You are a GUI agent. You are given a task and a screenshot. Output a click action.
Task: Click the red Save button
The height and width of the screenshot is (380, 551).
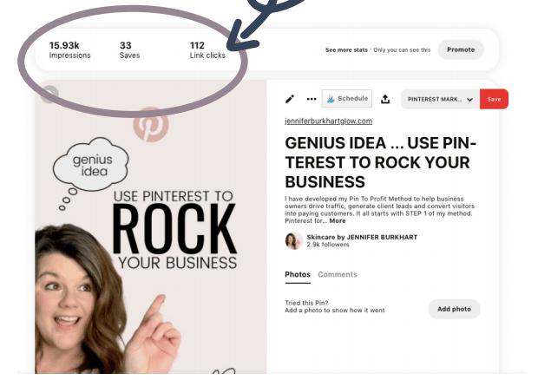(494, 100)
